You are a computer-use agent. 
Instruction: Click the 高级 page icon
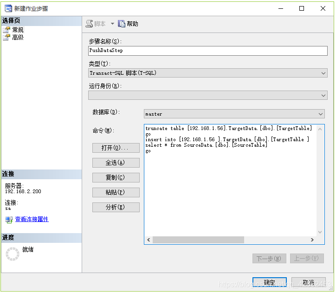[6, 37]
